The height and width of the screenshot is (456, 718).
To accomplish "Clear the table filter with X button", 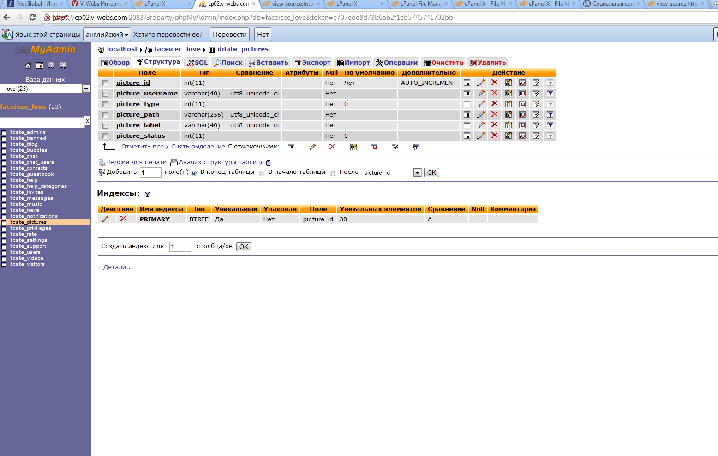I will coord(87,121).
